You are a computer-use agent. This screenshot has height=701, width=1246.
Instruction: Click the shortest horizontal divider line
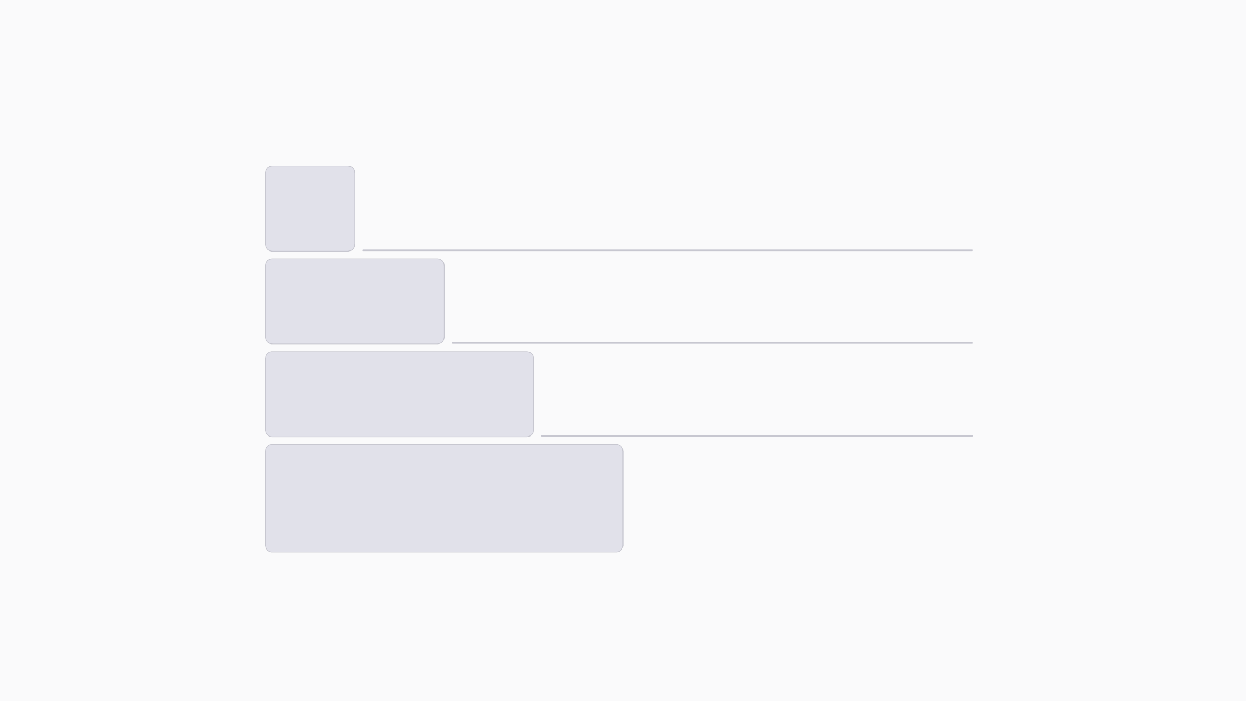click(x=757, y=435)
